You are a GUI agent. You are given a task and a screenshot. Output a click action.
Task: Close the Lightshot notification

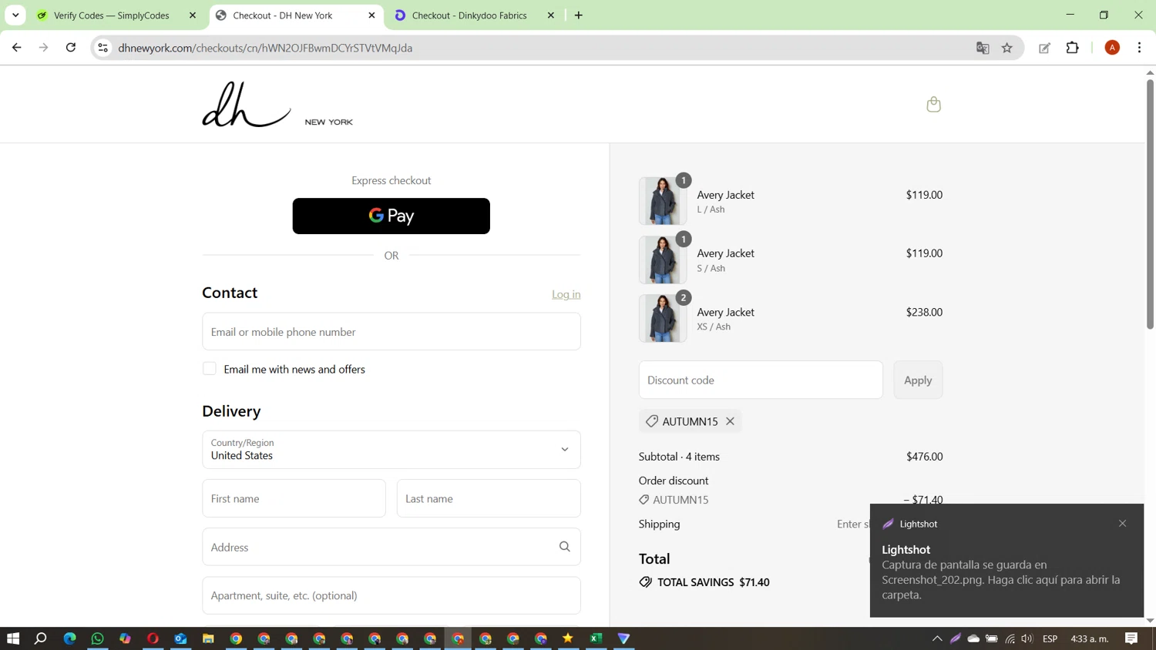1122,524
